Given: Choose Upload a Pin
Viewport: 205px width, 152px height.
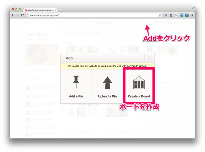Looking at the screenshot, I should [x=107, y=86].
